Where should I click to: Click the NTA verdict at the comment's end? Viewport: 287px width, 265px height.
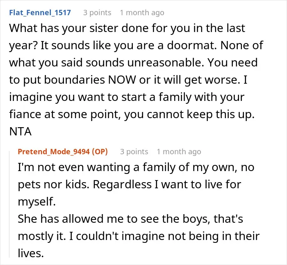(20, 132)
